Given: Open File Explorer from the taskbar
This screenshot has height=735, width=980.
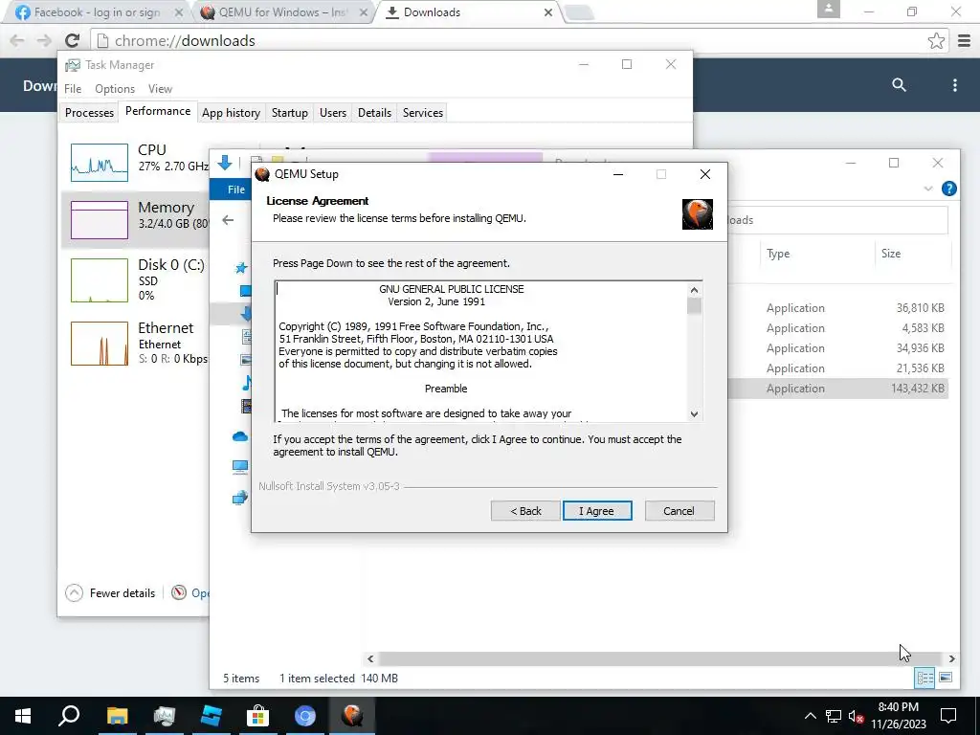Looking at the screenshot, I should (x=117, y=716).
